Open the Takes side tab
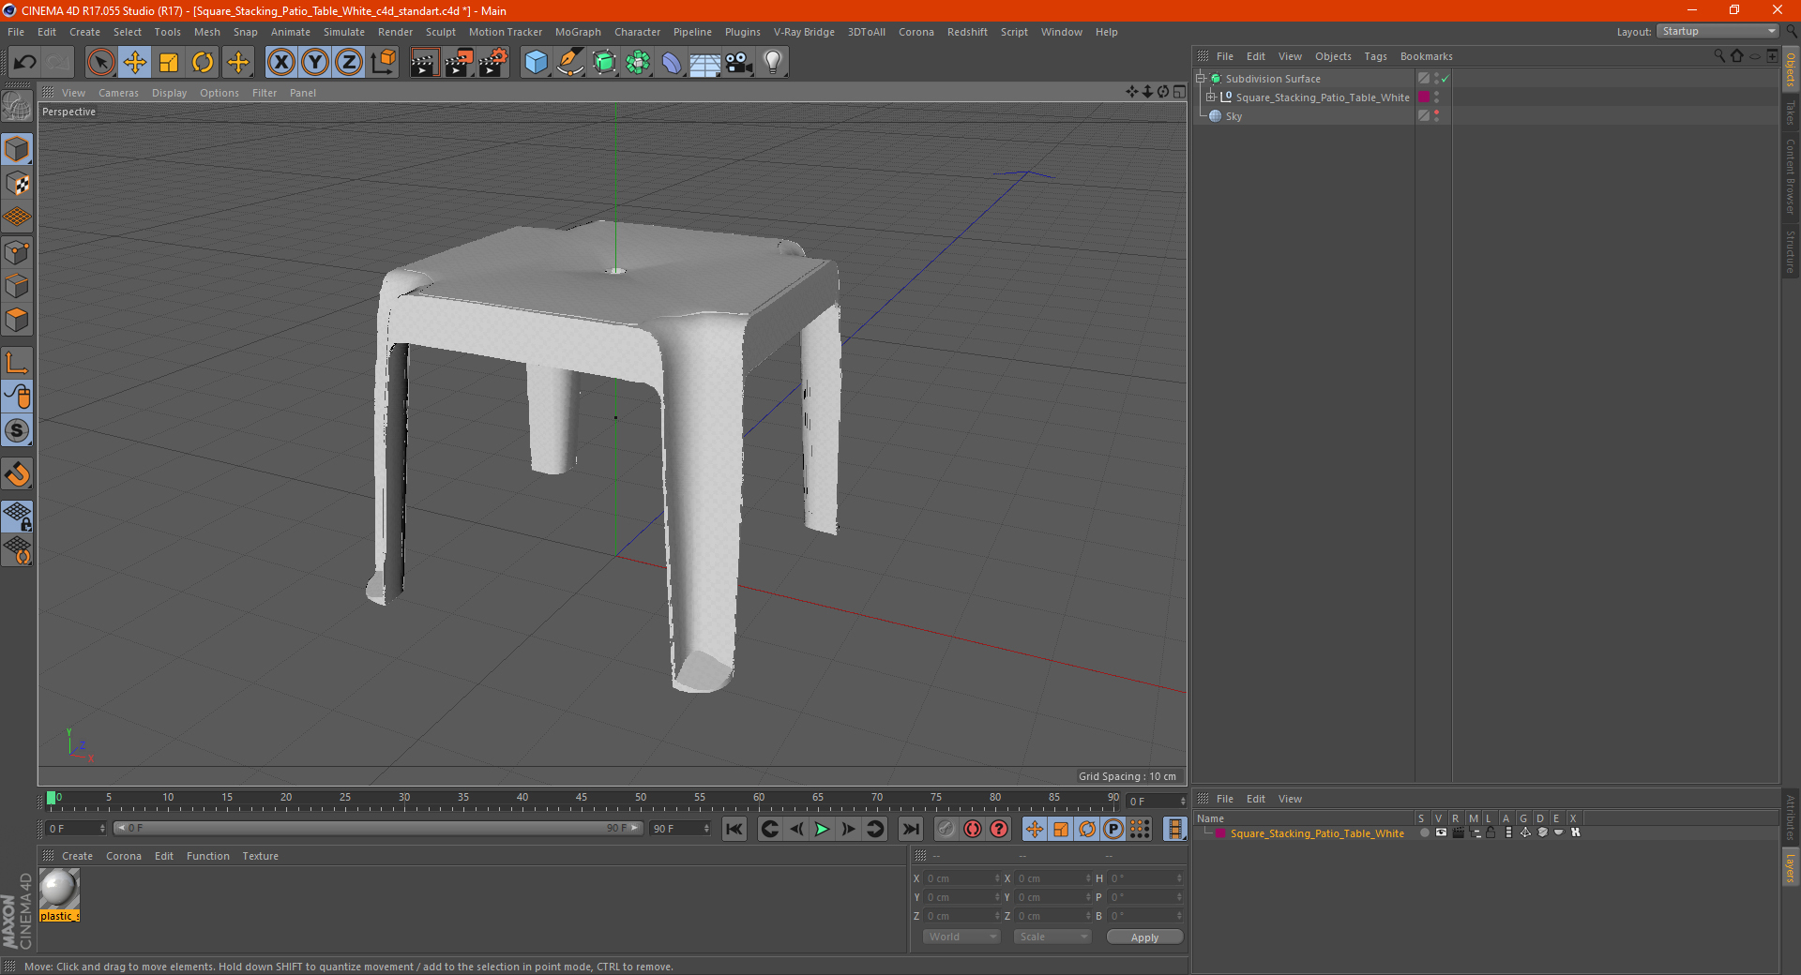Screen dimensions: 1801x975 (x=1791, y=112)
